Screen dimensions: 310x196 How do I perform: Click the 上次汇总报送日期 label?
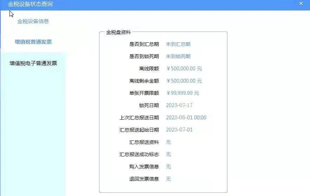(x=139, y=118)
